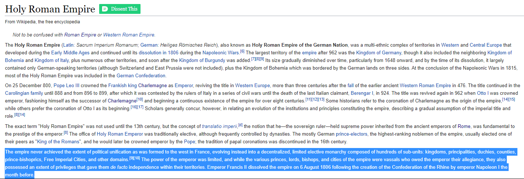Viewport: 524px width, 179px height.
Task: Open the Pope Leo III link
Action: [67, 86]
